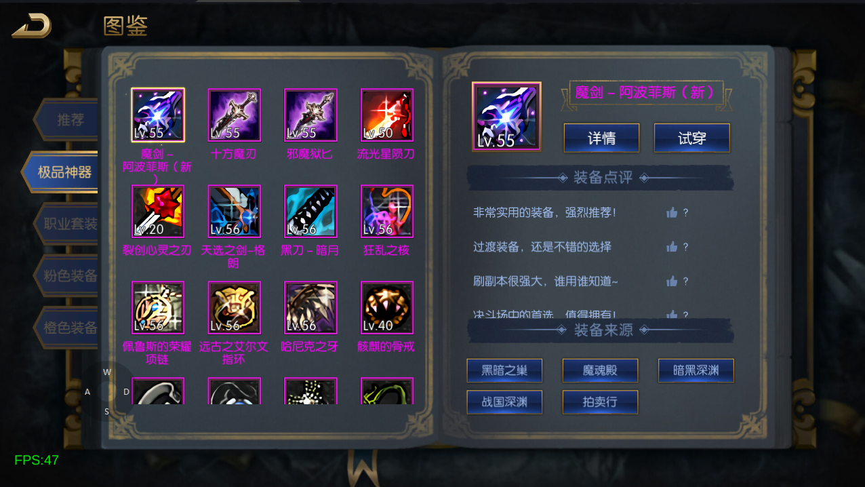This screenshot has height=487, width=865.
Task: Switch to the 推荐 tab
Action: point(68,120)
